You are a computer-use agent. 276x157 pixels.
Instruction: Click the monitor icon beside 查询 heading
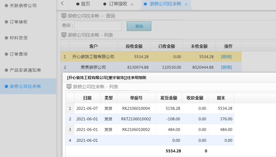(x=64, y=16)
